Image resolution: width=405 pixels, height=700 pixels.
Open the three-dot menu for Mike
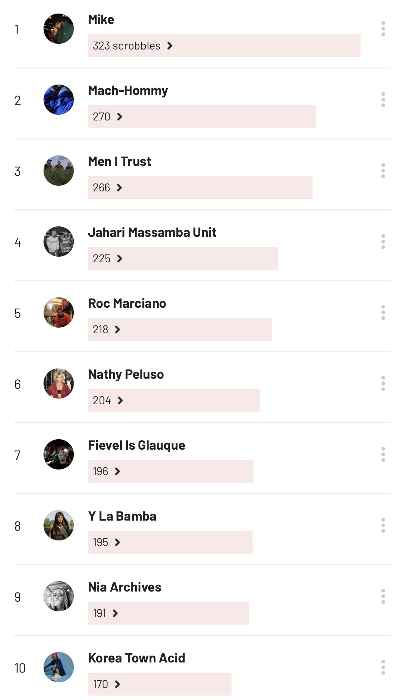pyautogui.click(x=383, y=29)
